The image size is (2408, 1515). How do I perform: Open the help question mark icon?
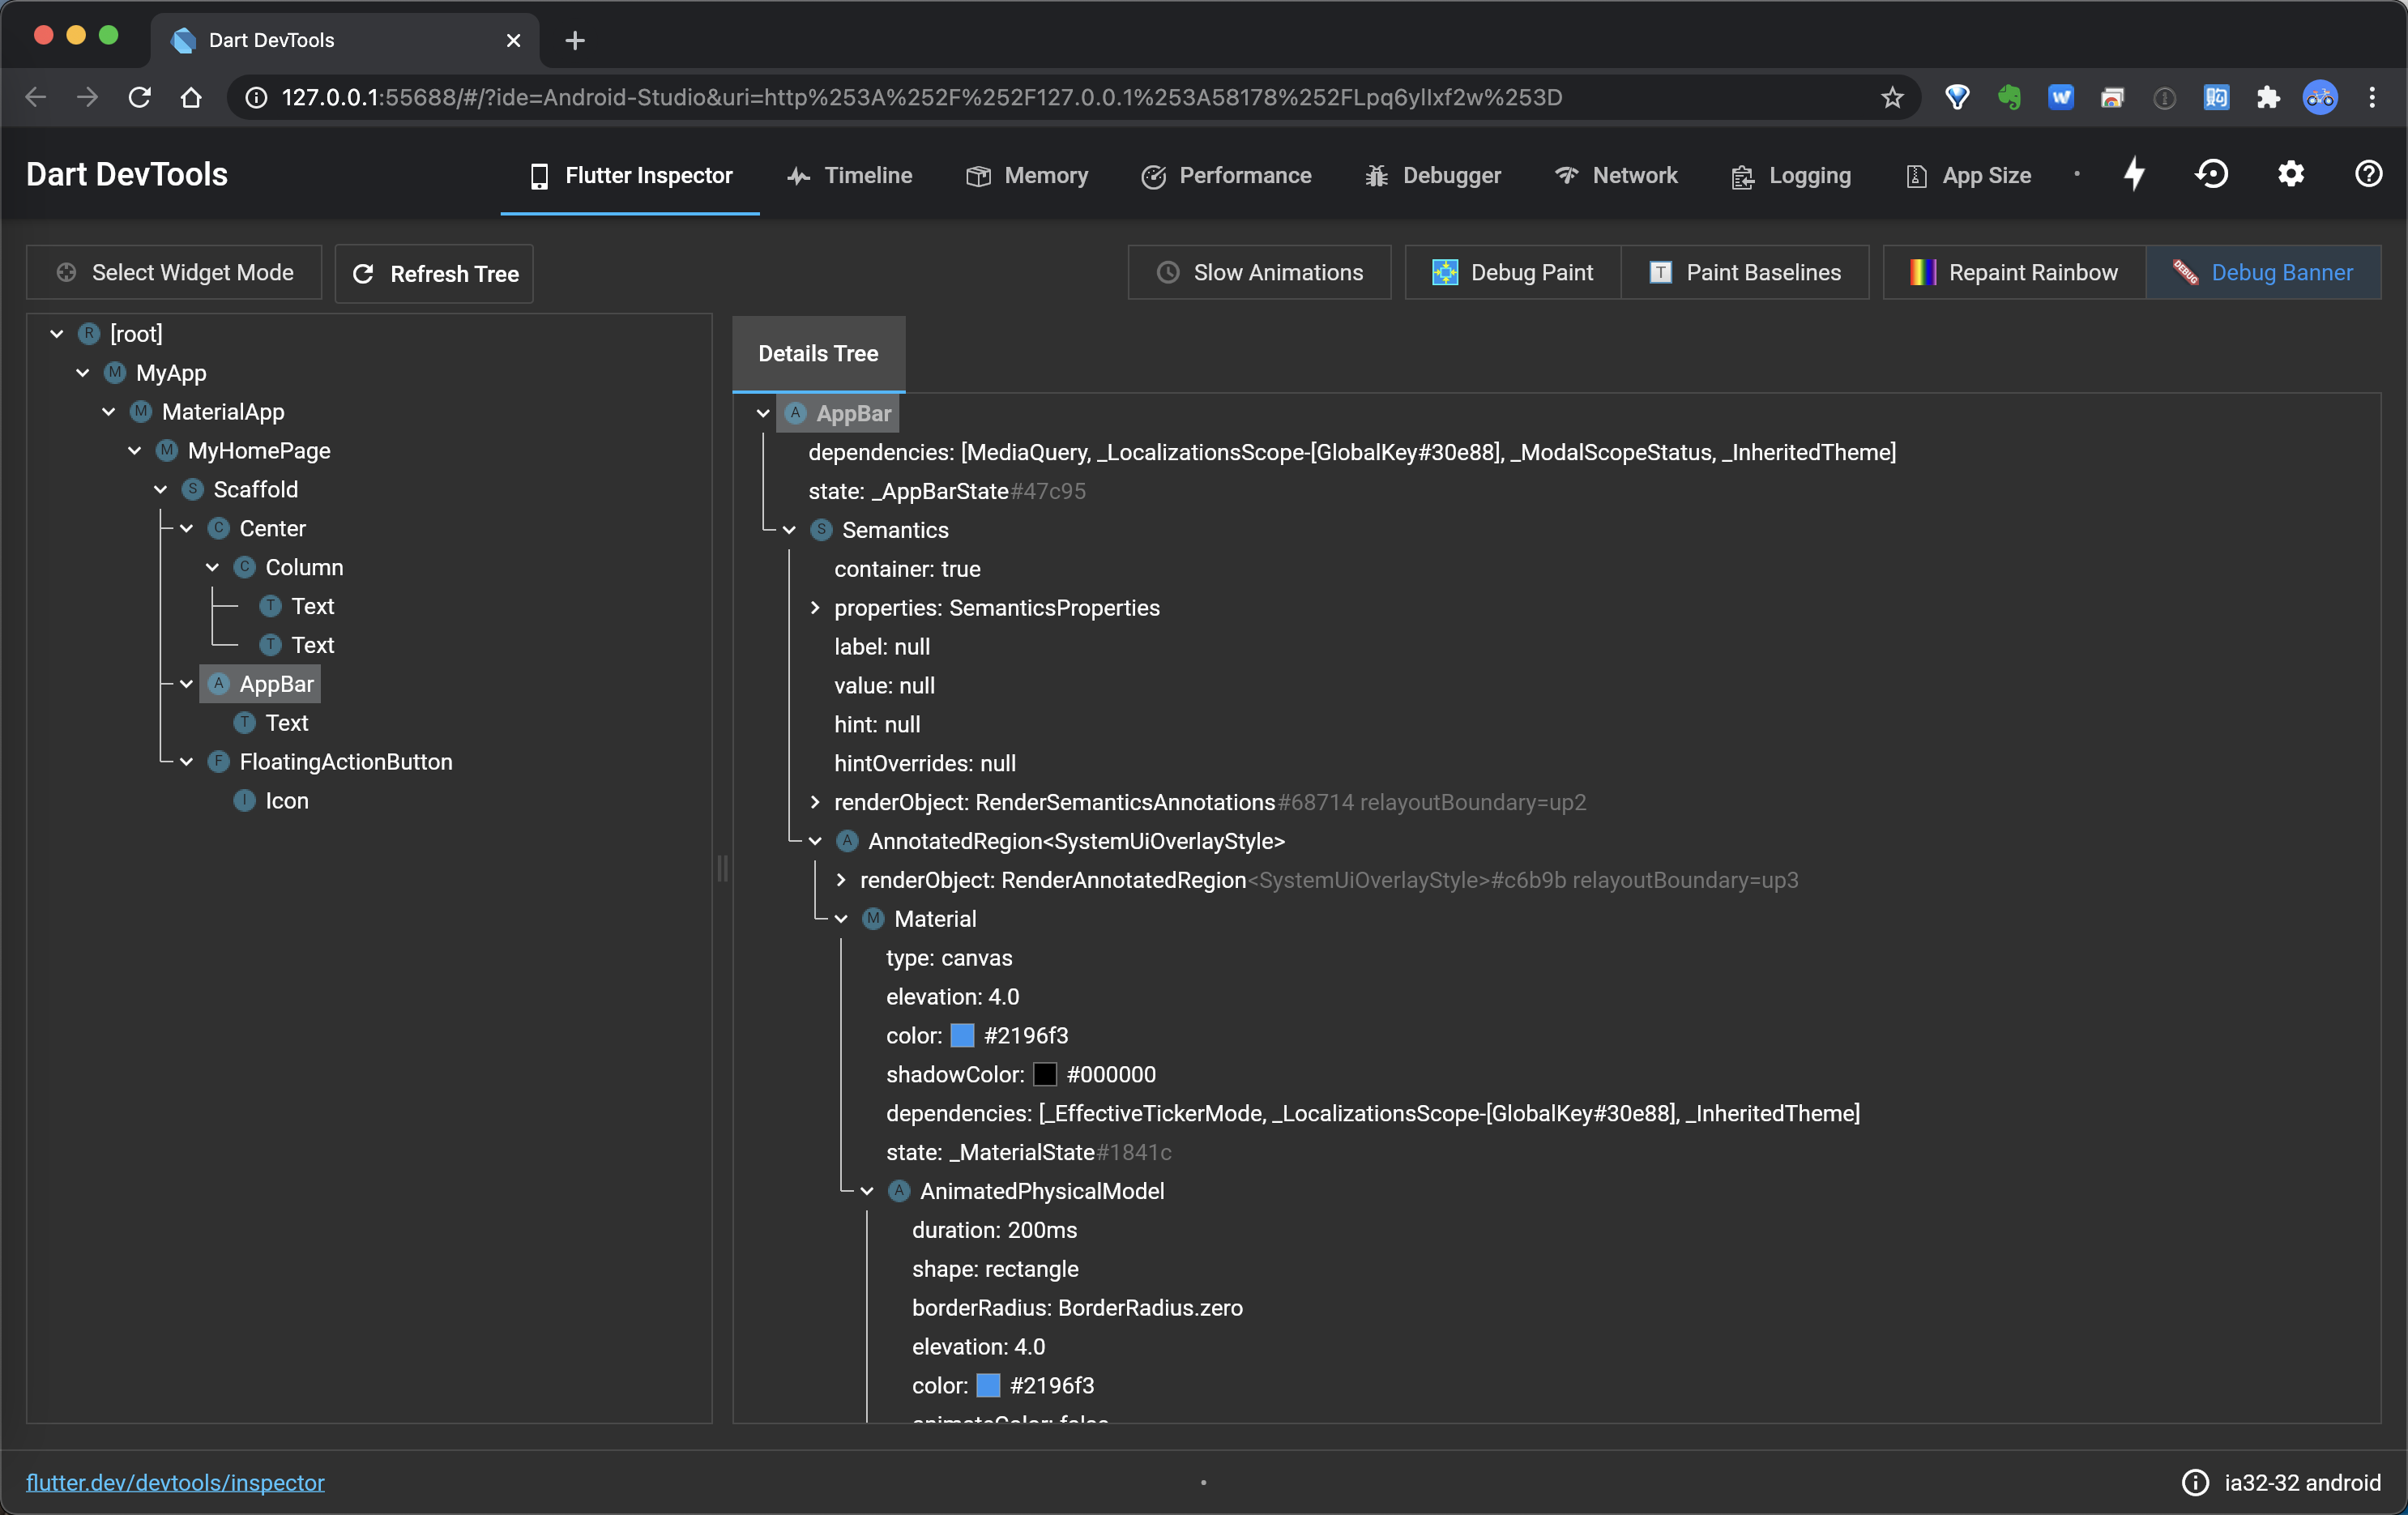pos(2368,174)
